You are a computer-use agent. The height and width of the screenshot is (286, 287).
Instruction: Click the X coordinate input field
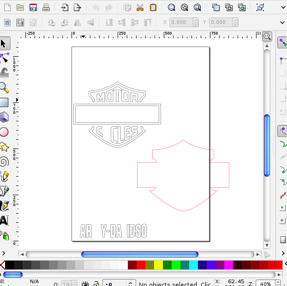coord(181,22)
